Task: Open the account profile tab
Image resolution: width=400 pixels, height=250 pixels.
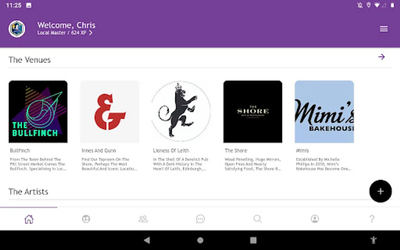Action: click(x=315, y=219)
